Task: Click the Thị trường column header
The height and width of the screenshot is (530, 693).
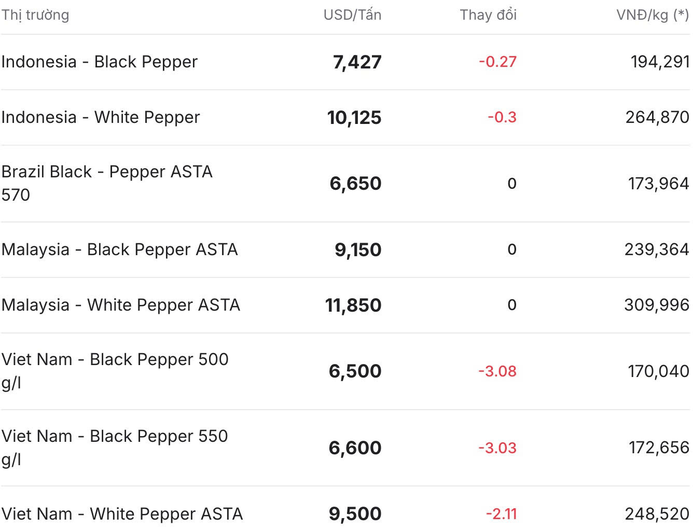Action: [35, 15]
